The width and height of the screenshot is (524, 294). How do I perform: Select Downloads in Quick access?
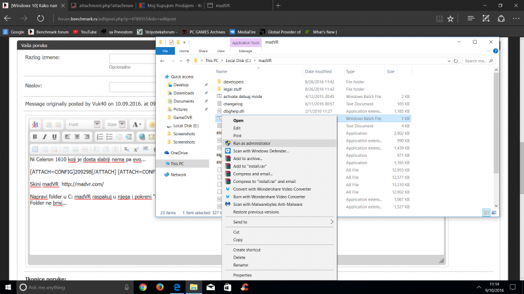[x=183, y=93]
